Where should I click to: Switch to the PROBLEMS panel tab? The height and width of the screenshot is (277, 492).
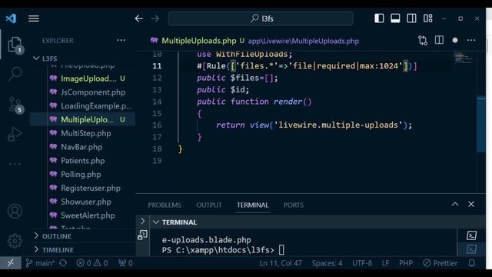pyautogui.click(x=165, y=205)
